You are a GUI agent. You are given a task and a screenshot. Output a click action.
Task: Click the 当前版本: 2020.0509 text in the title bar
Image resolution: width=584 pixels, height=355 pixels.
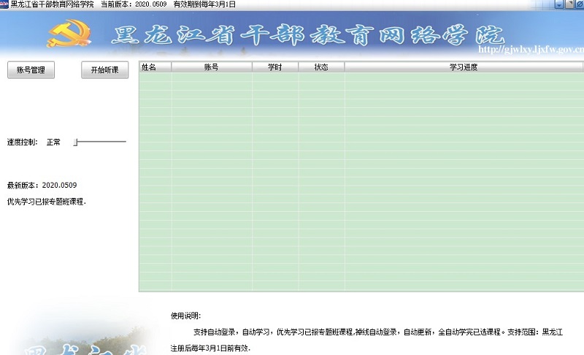(134, 4)
